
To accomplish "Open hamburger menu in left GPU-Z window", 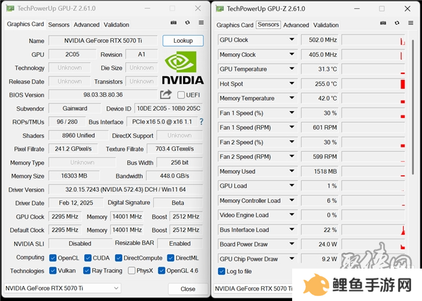I will (x=201, y=23).
